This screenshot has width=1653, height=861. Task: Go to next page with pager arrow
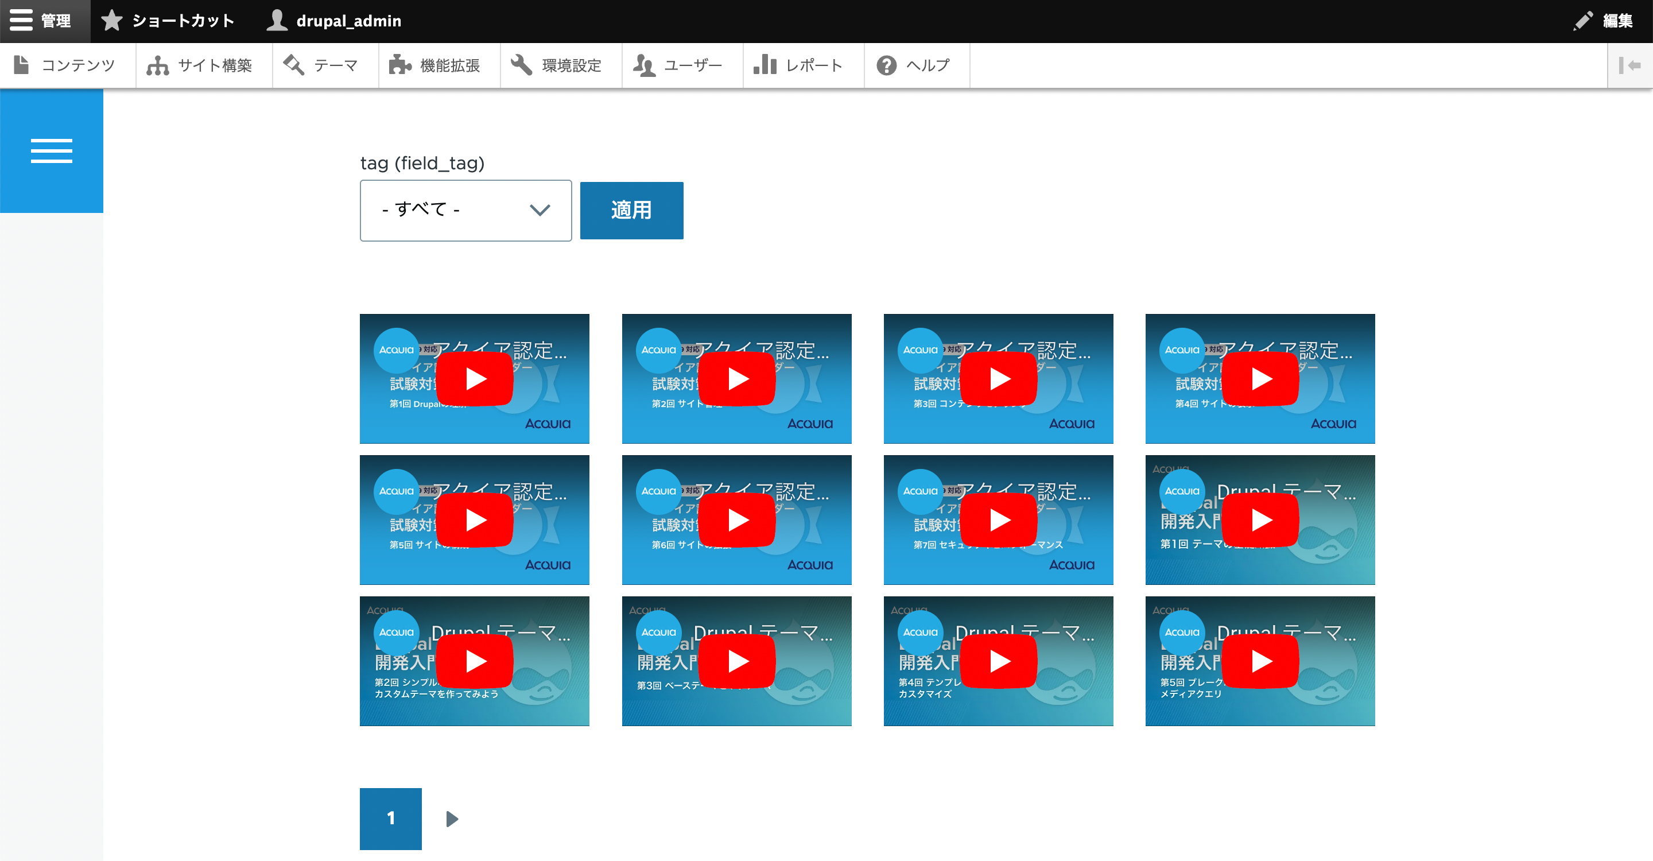pyautogui.click(x=452, y=819)
